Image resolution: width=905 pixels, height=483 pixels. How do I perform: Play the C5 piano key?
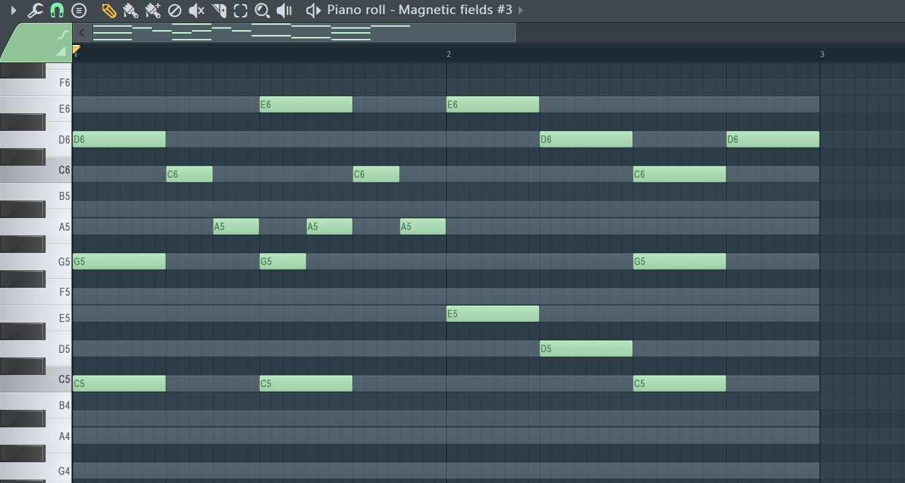36,379
